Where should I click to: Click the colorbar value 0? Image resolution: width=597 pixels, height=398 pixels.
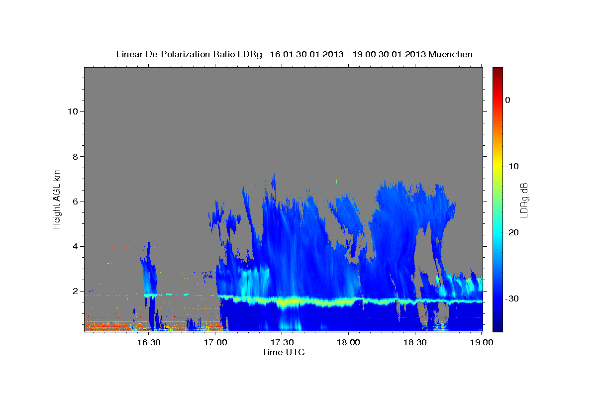(x=508, y=100)
